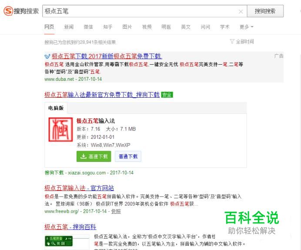Viewport: 301px width, 250px height.
Task: Open the 问问 tab
Action: click(x=205, y=27)
